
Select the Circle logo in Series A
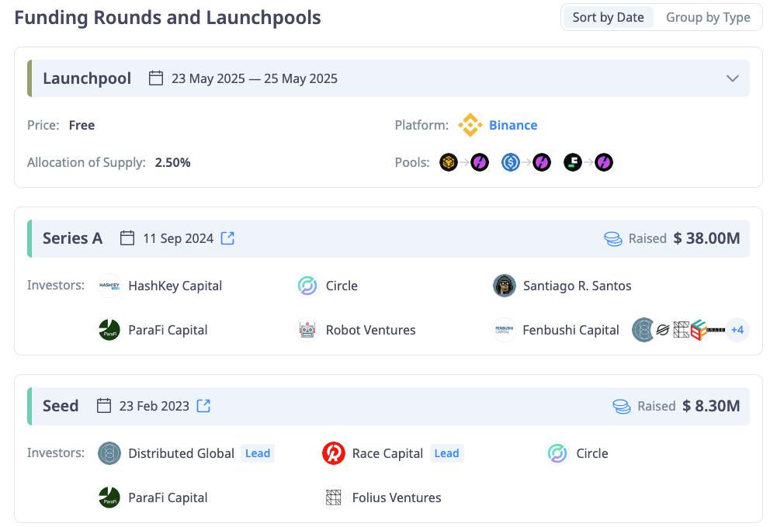point(307,286)
